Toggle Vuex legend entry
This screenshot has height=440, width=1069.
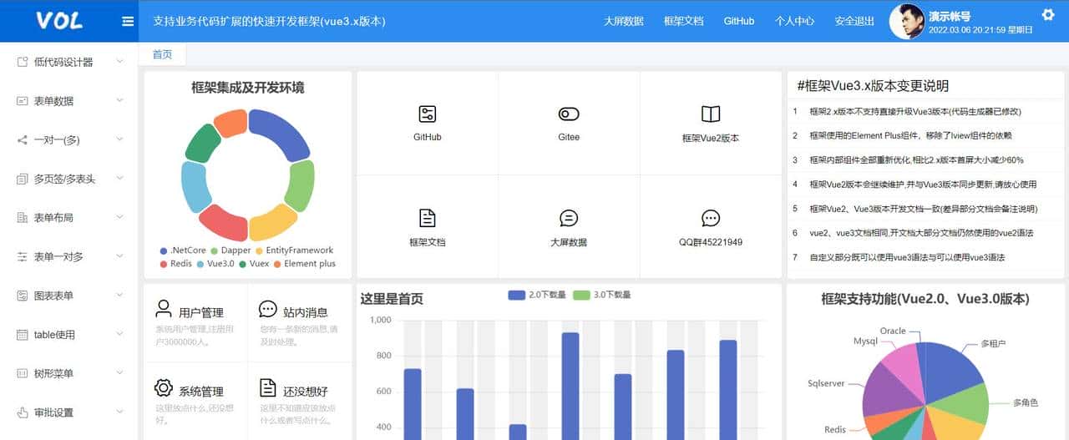pos(254,264)
